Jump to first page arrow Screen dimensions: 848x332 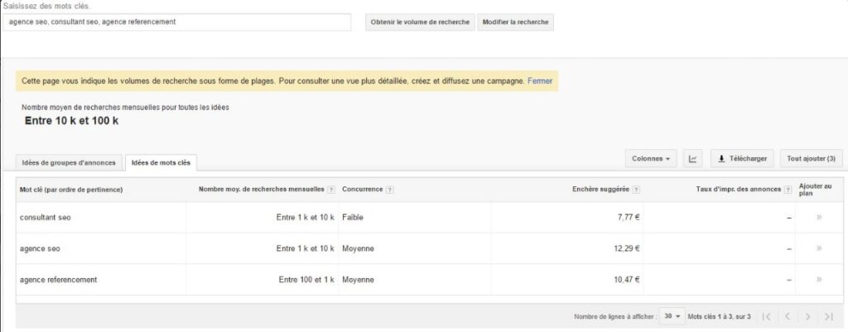(x=767, y=316)
